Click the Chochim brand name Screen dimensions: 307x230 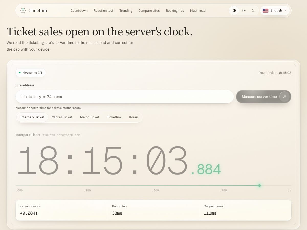[x=38, y=10]
